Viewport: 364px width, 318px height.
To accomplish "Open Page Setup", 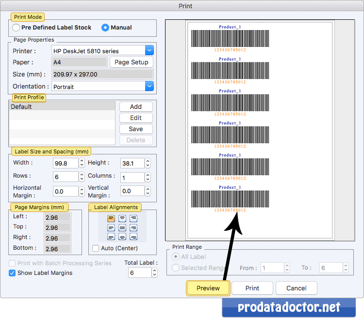I will click(x=132, y=62).
